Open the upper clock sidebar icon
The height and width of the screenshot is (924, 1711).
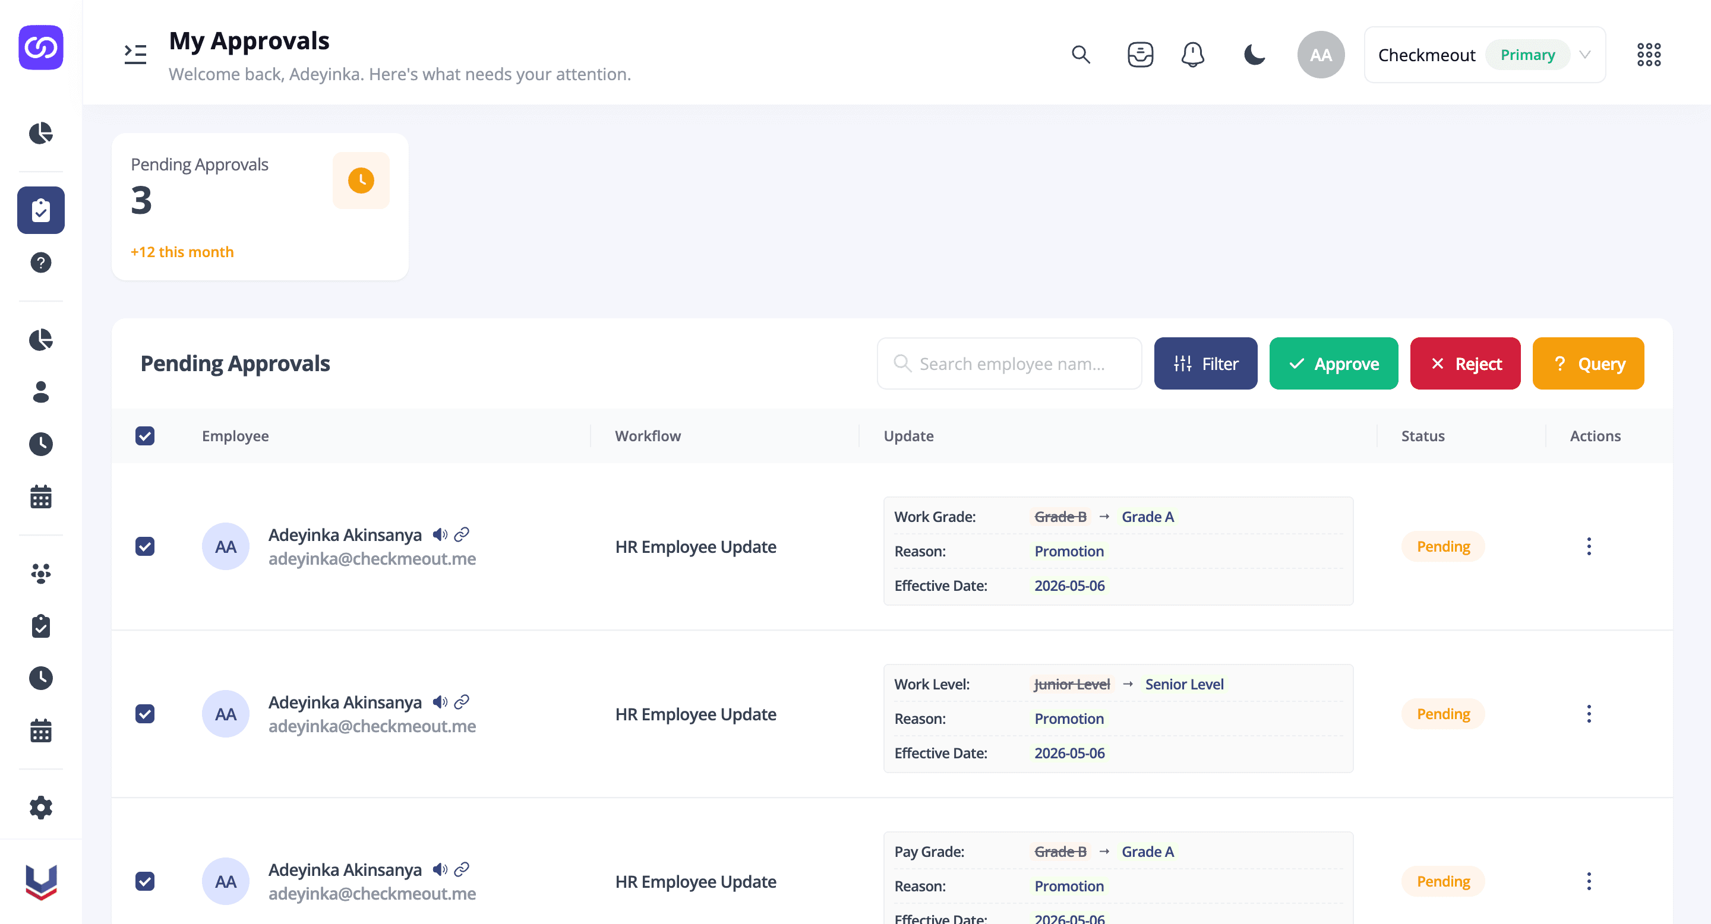[x=40, y=444]
